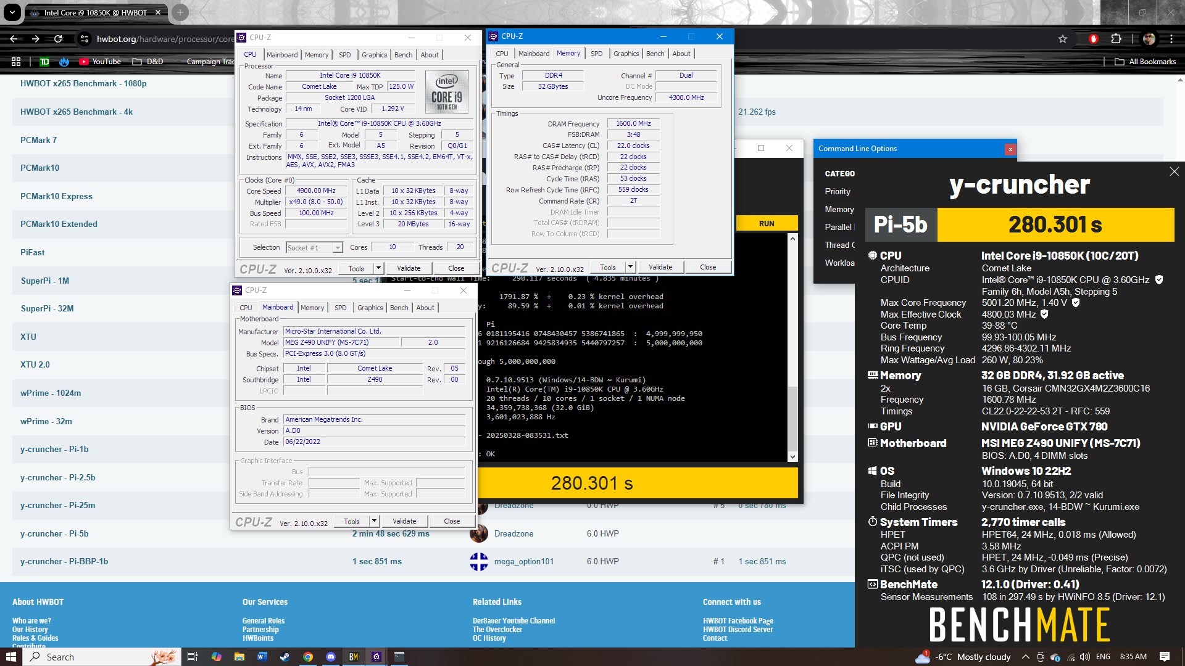Open the YouTube bookmark
The width and height of the screenshot is (1185, 666).
click(100, 62)
